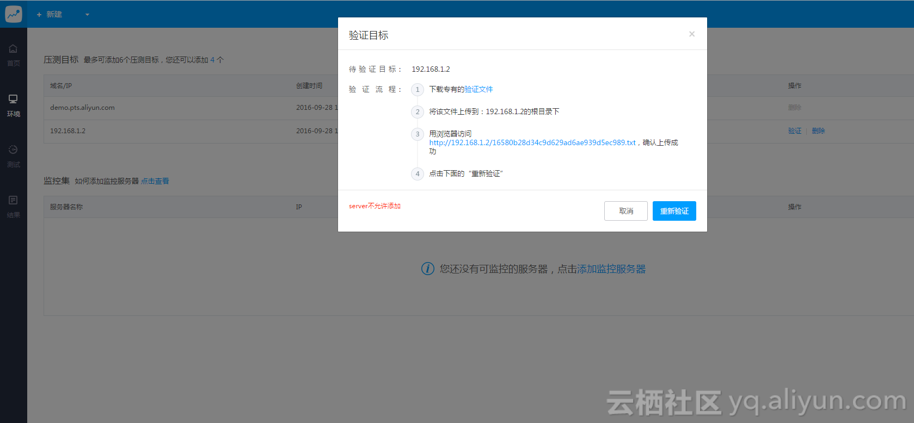Open the 测试 test sidebar icon

13,157
